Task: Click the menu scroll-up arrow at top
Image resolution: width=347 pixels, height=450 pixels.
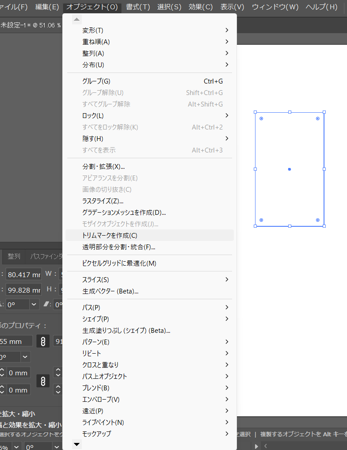Action: [77, 19]
